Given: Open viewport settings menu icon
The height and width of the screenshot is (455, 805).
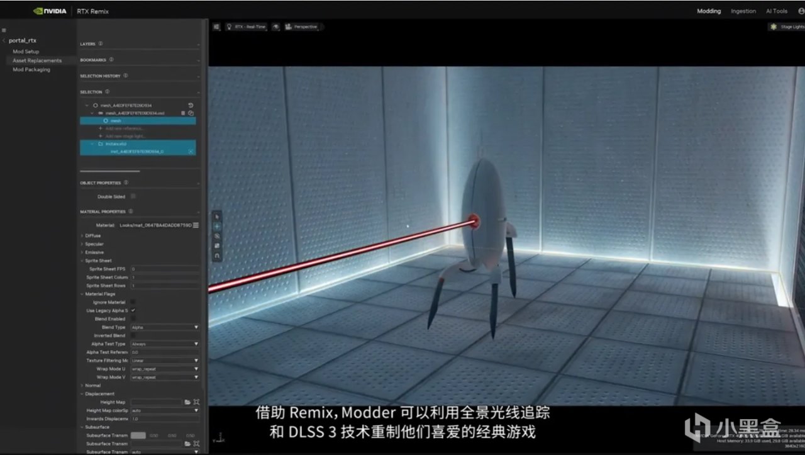Looking at the screenshot, I should pyautogui.click(x=216, y=27).
